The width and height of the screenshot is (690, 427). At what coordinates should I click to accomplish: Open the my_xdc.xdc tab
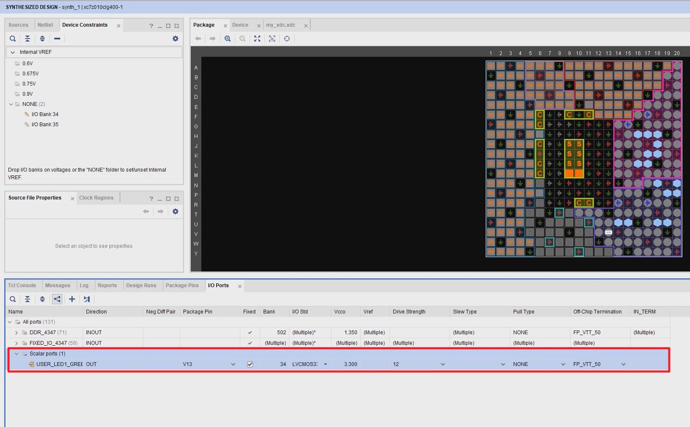[281, 25]
